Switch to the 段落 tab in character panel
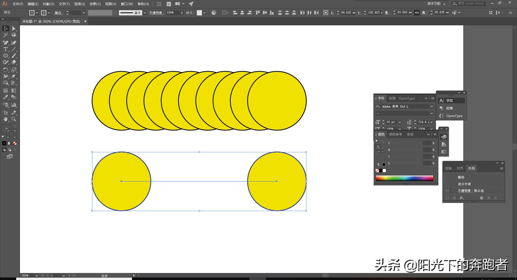This screenshot has height=280, width=517. click(392, 98)
